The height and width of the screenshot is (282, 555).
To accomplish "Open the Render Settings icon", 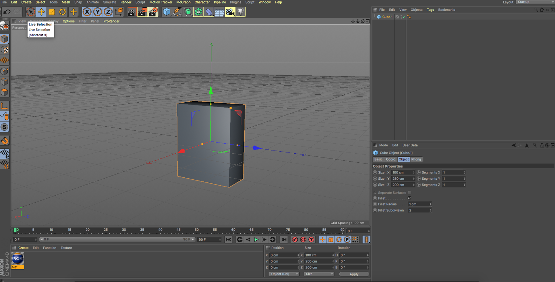I will coord(153,12).
